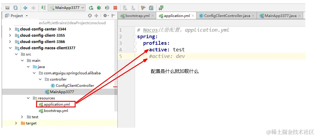Screen dimensions: 316x137
Task: Collapse all nodes in Project panel
Action: [x=96, y=16]
